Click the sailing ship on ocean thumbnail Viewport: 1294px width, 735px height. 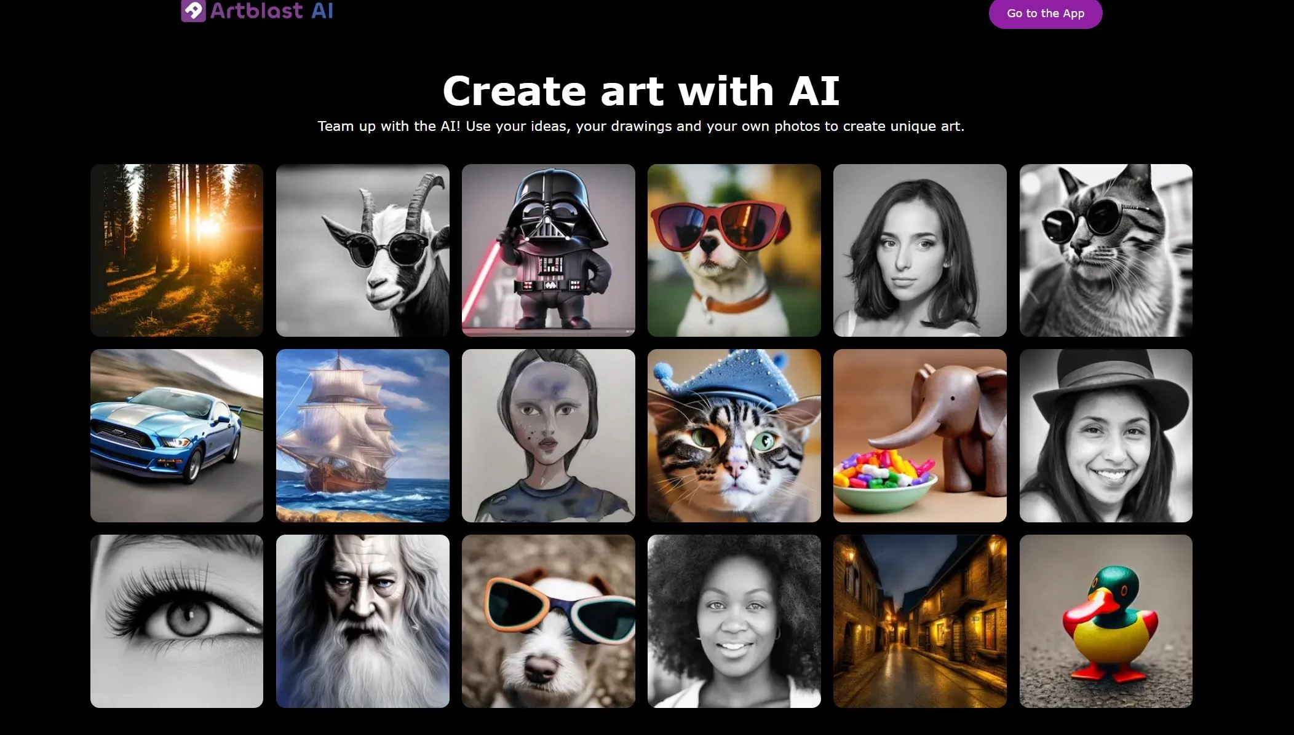tap(363, 435)
